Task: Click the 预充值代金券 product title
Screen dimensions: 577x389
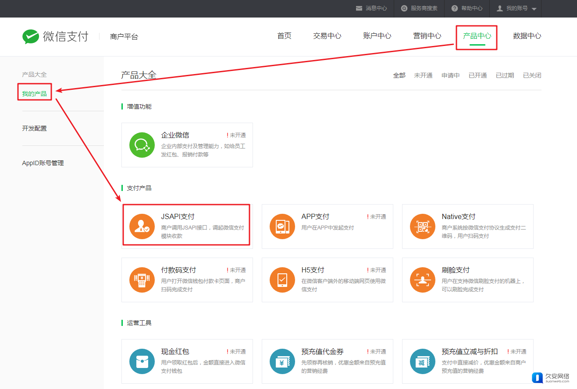Action: [323, 351]
